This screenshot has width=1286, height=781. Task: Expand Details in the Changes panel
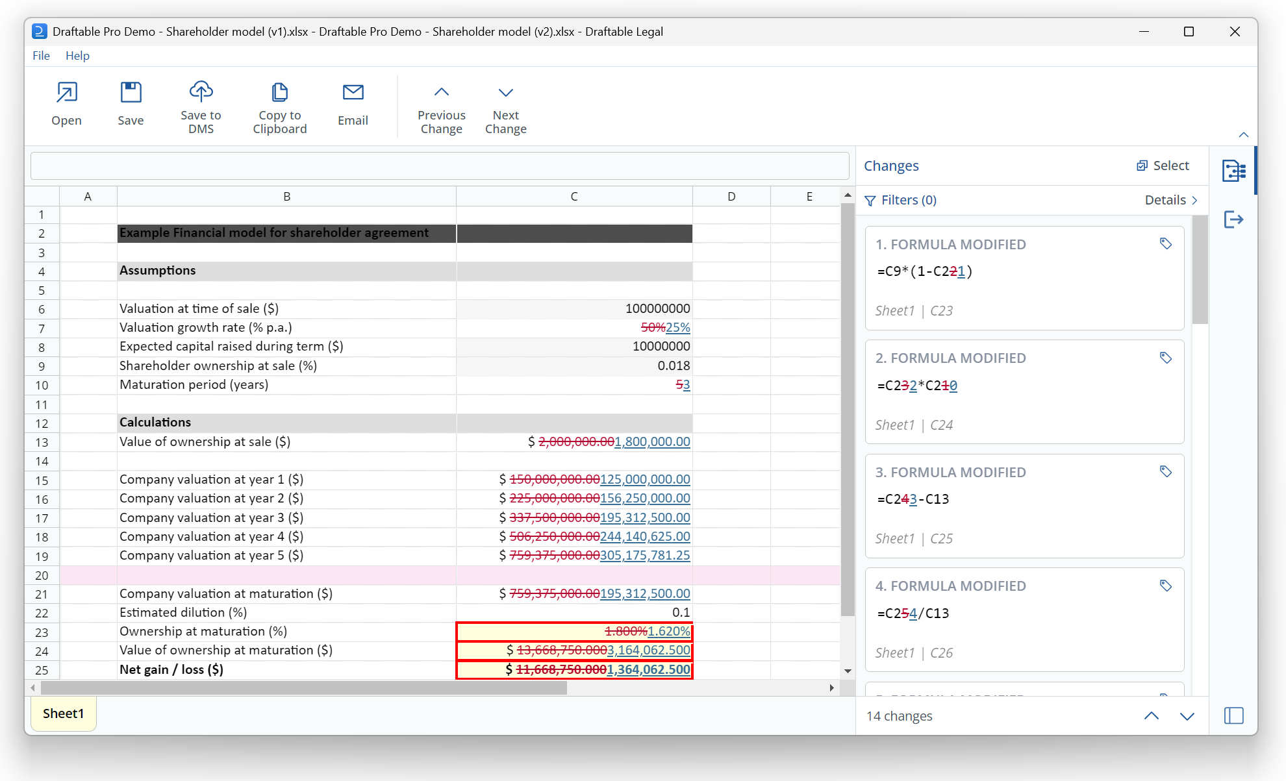click(x=1170, y=200)
